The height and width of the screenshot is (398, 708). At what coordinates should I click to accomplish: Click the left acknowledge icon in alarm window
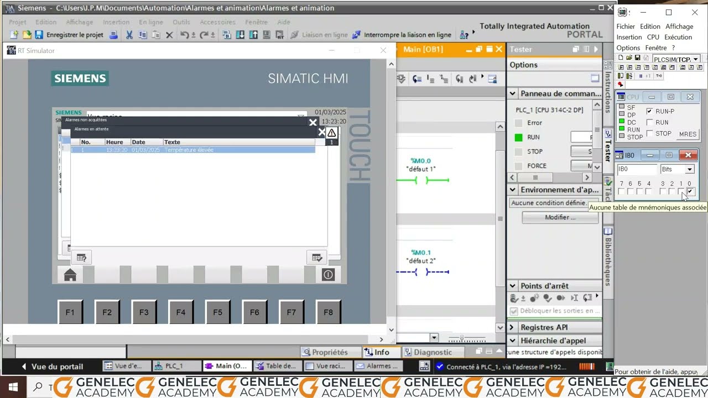pyautogui.click(x=81, y=258)
